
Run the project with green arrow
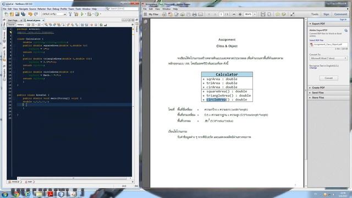click(82, 14)
